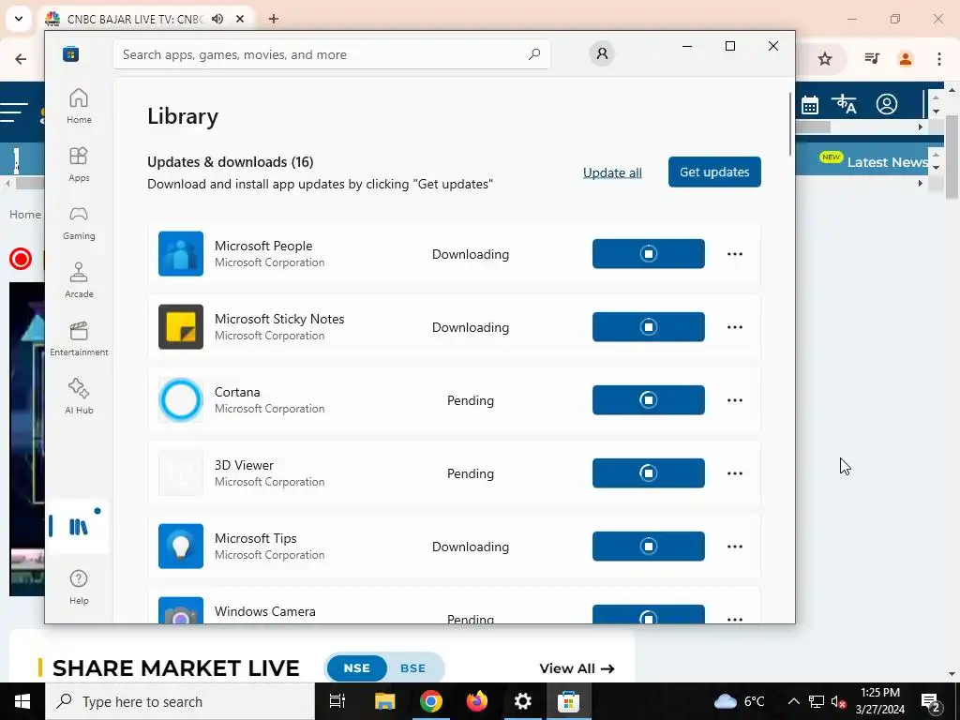Open the Store account profile icon
This screenshot has height=720, width=960.
pyautogui.click(x=602, y=53)
